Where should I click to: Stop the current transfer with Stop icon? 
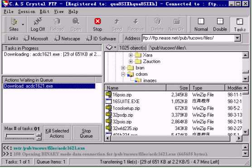97,25
